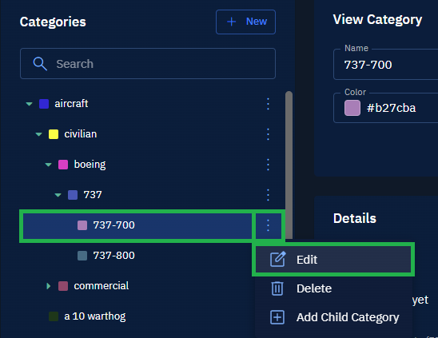Click the trash Delete icon in context menu
Image resolution: width=438 pixels, height=338 pixels.
[277, 288]
